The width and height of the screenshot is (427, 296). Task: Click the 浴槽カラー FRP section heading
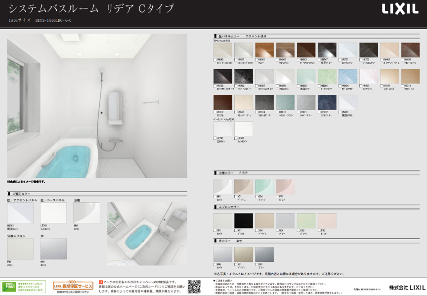(233, 173)
